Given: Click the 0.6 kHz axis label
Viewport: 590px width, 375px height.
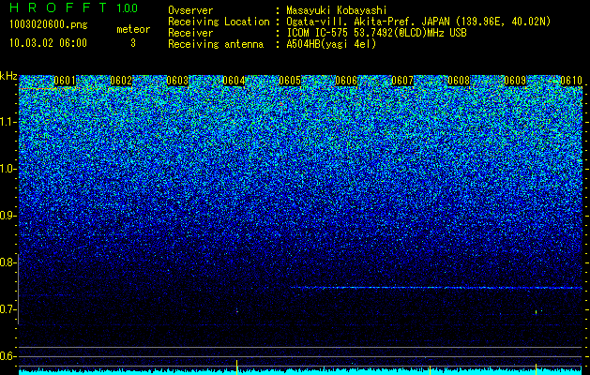Looking at the screenshot, I should tap(8, 356).
